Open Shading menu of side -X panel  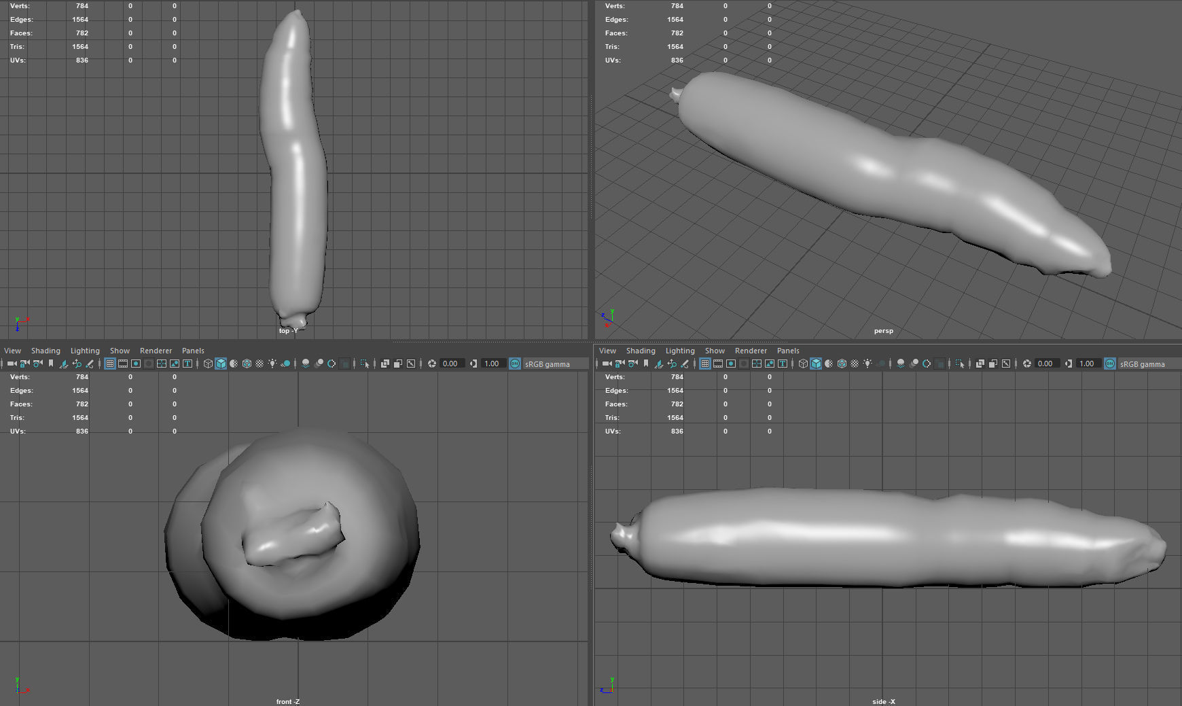coord(641,351)
